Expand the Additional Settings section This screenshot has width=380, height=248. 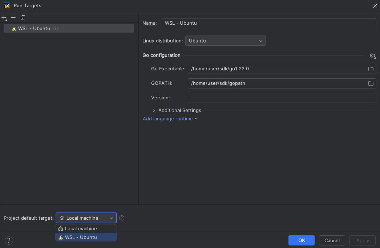[x=154, y=110]
